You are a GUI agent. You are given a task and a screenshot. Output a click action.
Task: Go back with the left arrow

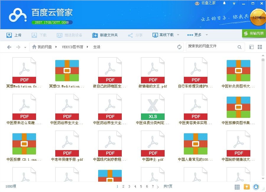[9, 47]
